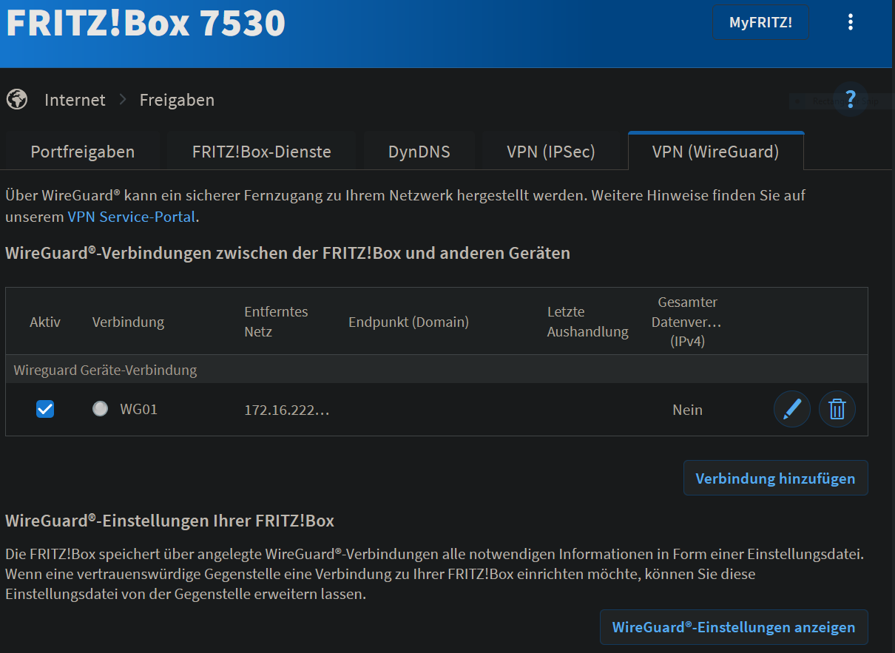The width and height of the screenshot is (895, 653).
Task: Click the FRITZ!Box 7530 title
Action: (x=146, y=22)
